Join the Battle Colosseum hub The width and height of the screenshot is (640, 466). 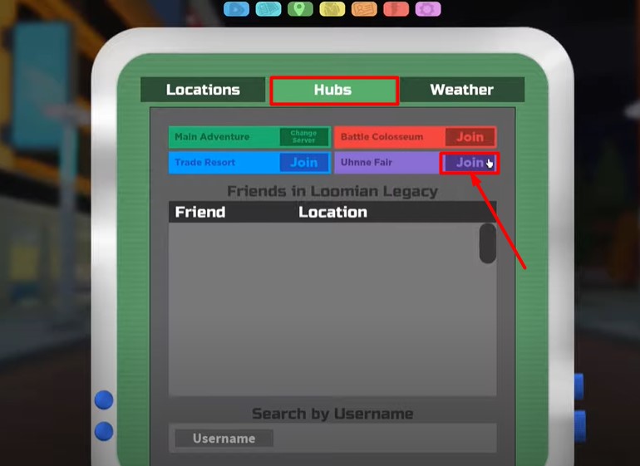470,137
